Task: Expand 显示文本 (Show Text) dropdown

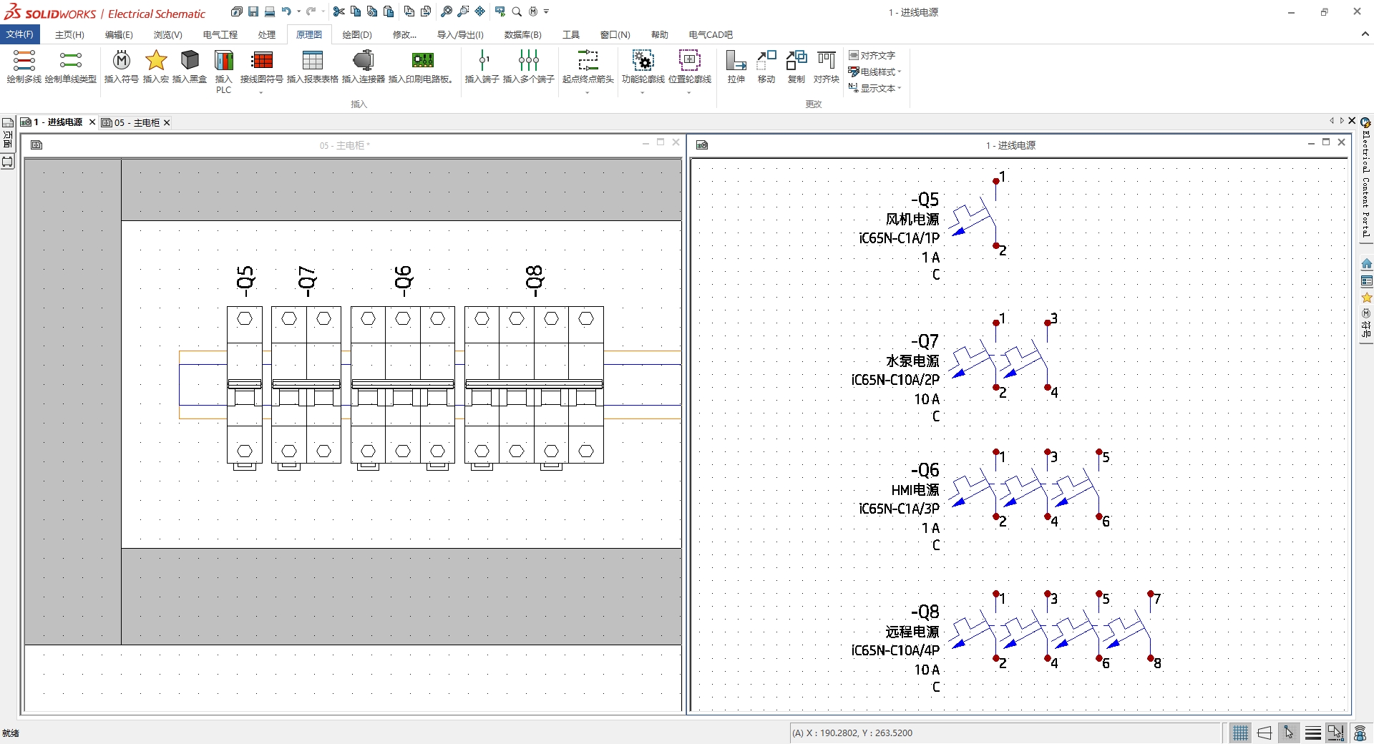Action: click(x=899, y=88)
